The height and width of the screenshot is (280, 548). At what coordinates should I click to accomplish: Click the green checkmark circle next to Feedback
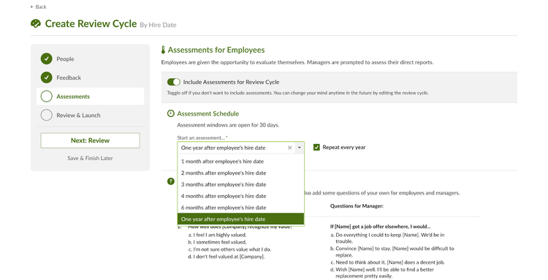46,77
